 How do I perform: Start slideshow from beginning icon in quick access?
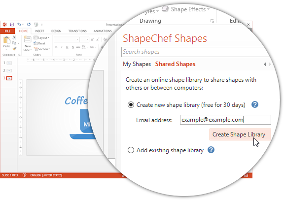[36, 24]
